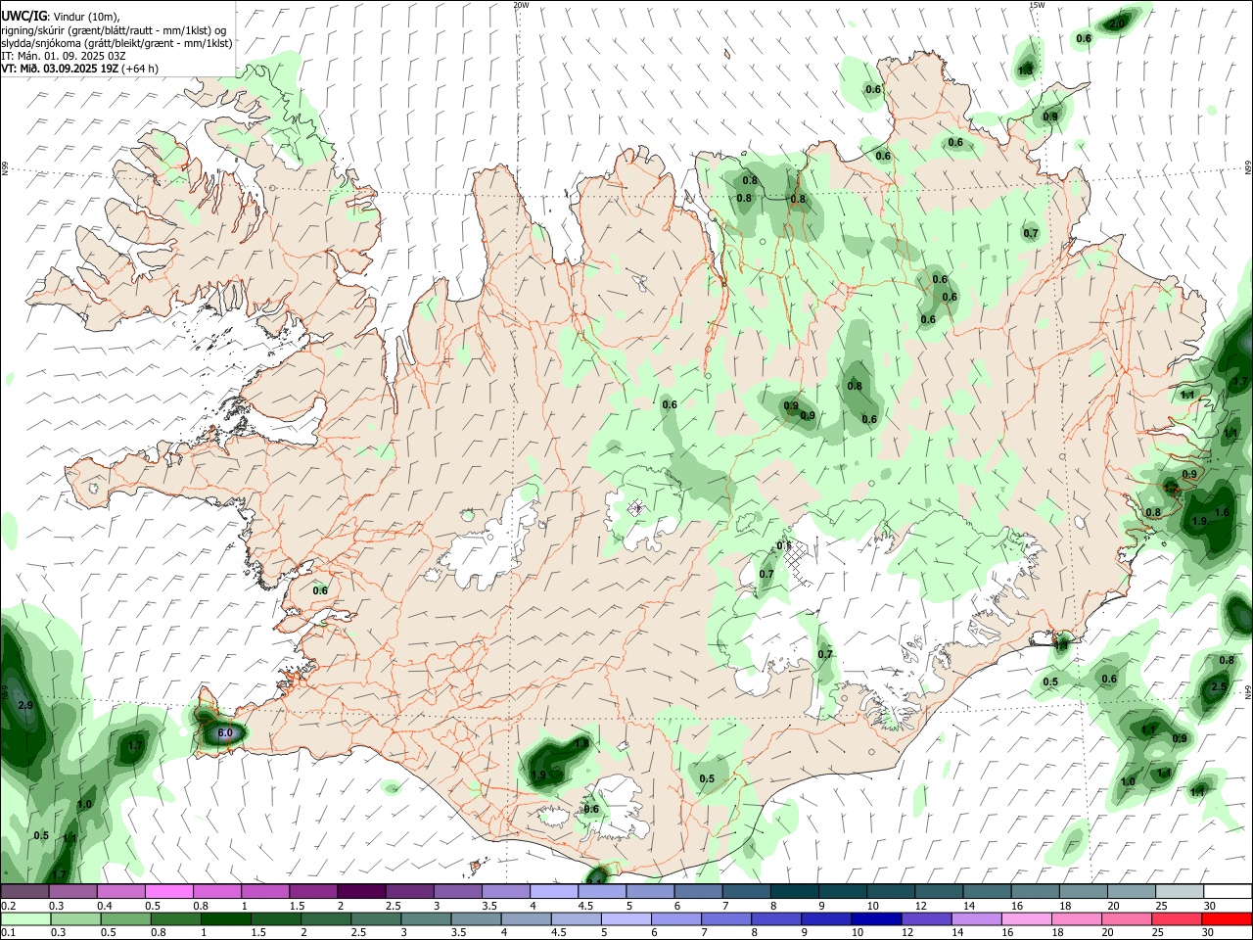Click the 'UWC/IG: Vindur (10m)' title text
1253x940 pixels.
60,17
